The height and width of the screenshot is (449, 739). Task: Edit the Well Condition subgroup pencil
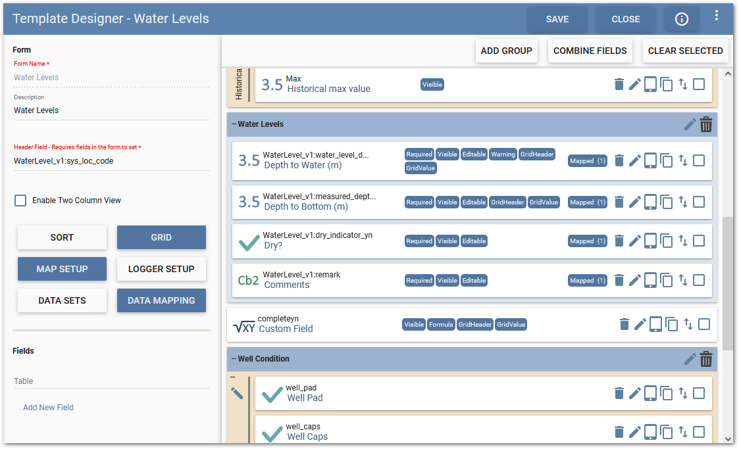[x=237, y=393]
